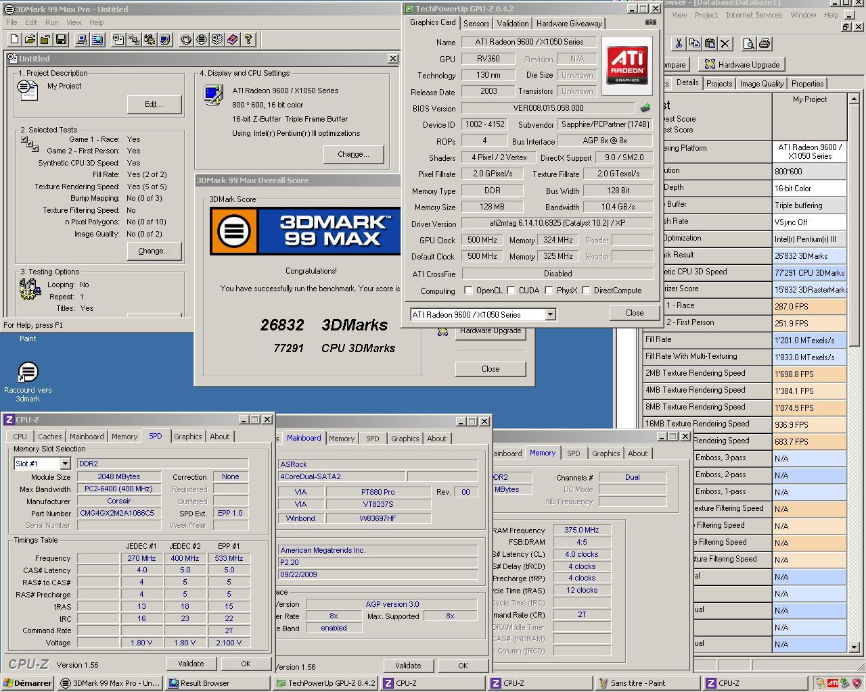Click the Paste icon in Result Browser

pos(709,44)
